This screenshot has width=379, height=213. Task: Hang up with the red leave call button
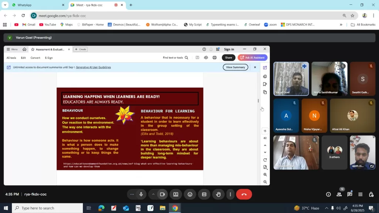tap(244, 195)
